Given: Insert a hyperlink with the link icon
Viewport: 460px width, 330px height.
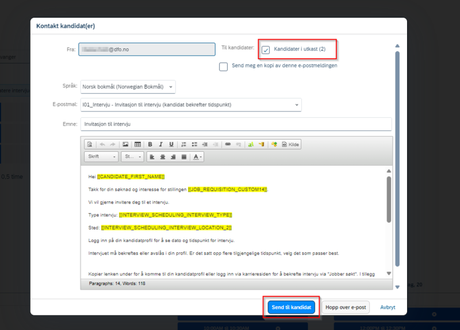Looking at the screenshot, I should click(228, 144).
